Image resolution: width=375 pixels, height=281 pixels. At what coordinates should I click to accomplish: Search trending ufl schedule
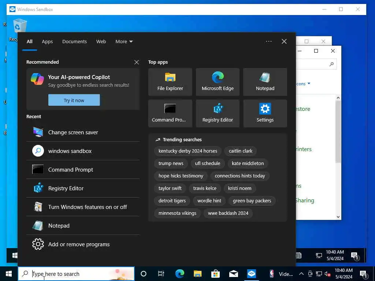click(208, 164)
